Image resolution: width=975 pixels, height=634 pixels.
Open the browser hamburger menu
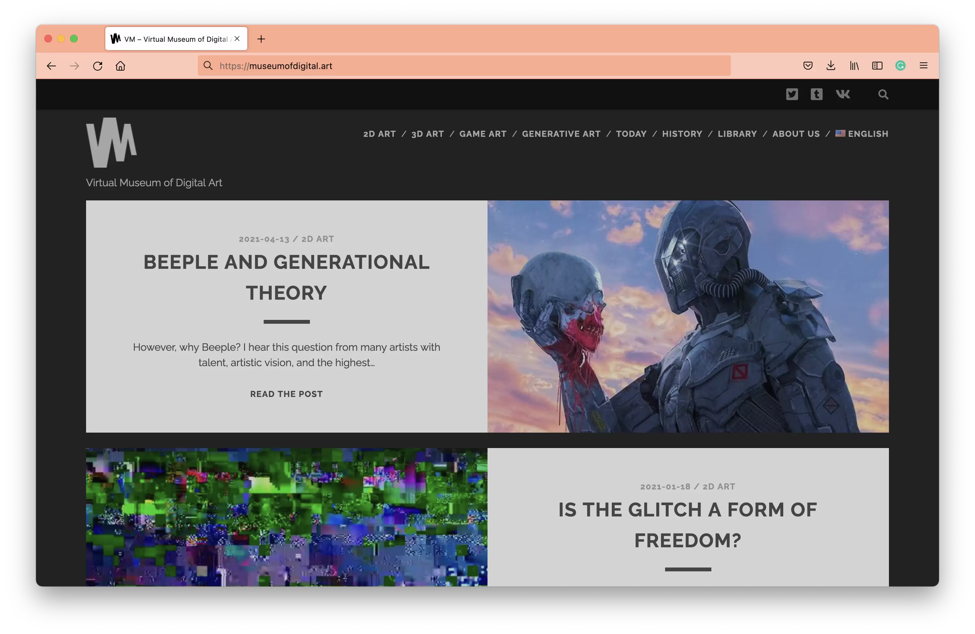pos(923,66)
